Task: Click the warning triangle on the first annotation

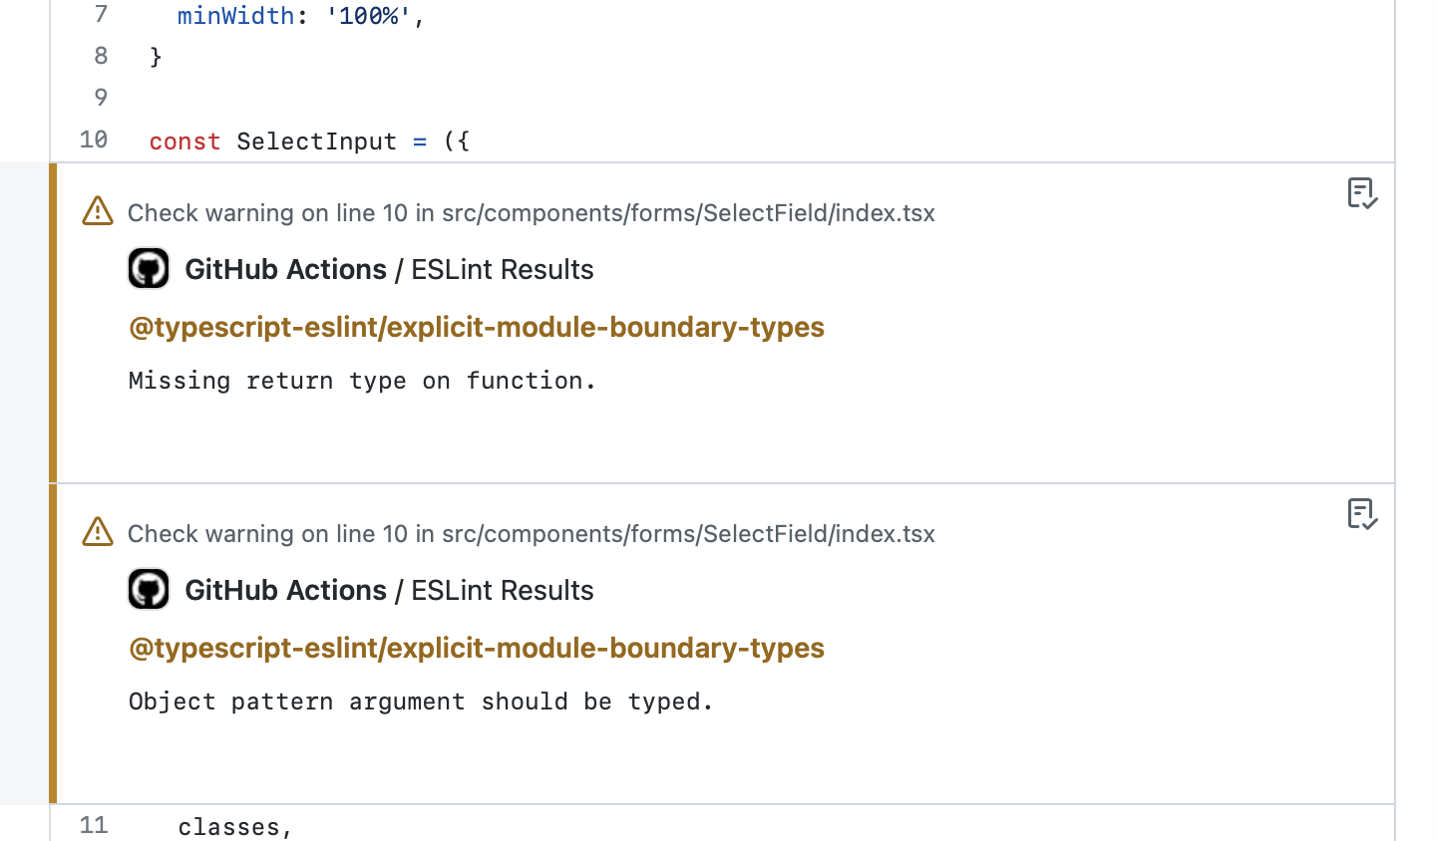Action: 97,211
